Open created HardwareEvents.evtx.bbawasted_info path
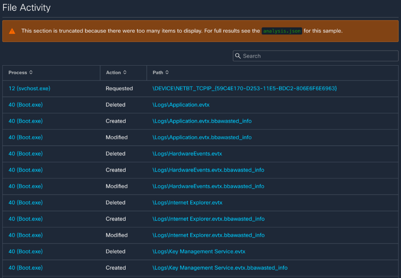 point(208,170)
